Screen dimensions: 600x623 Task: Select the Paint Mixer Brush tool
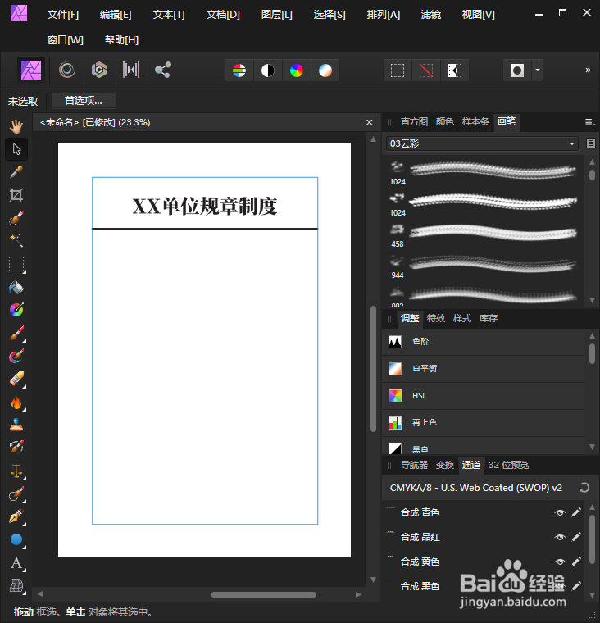point(16,356)
